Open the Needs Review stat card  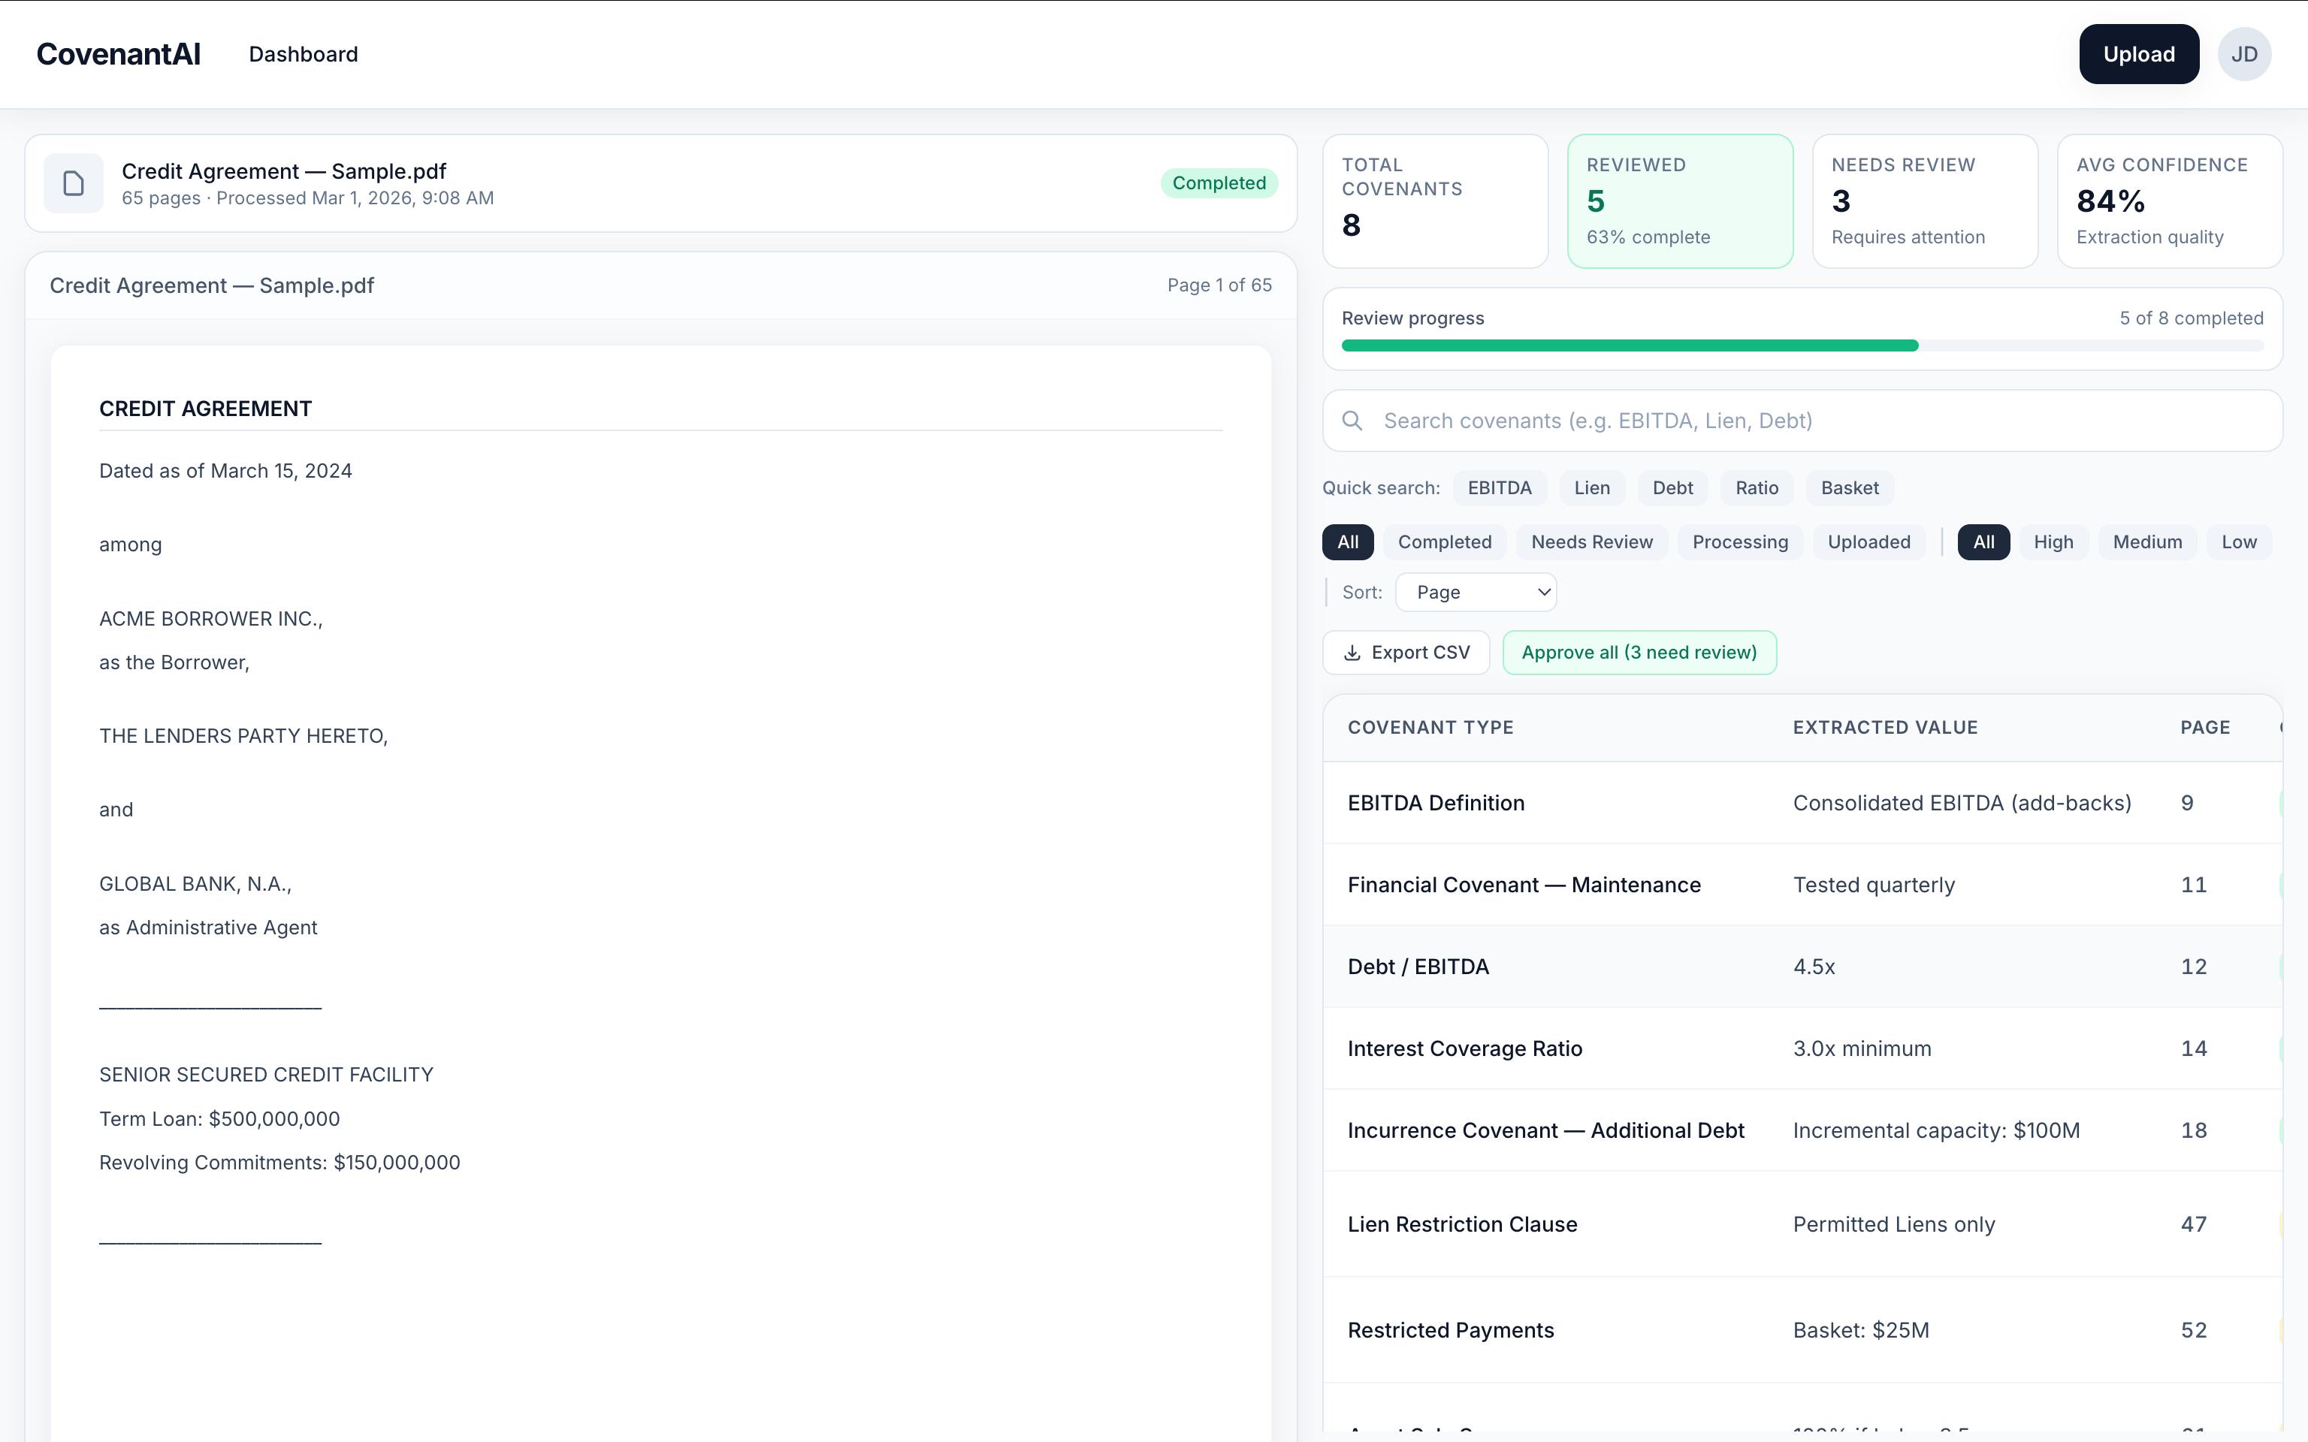point(1925,201)
